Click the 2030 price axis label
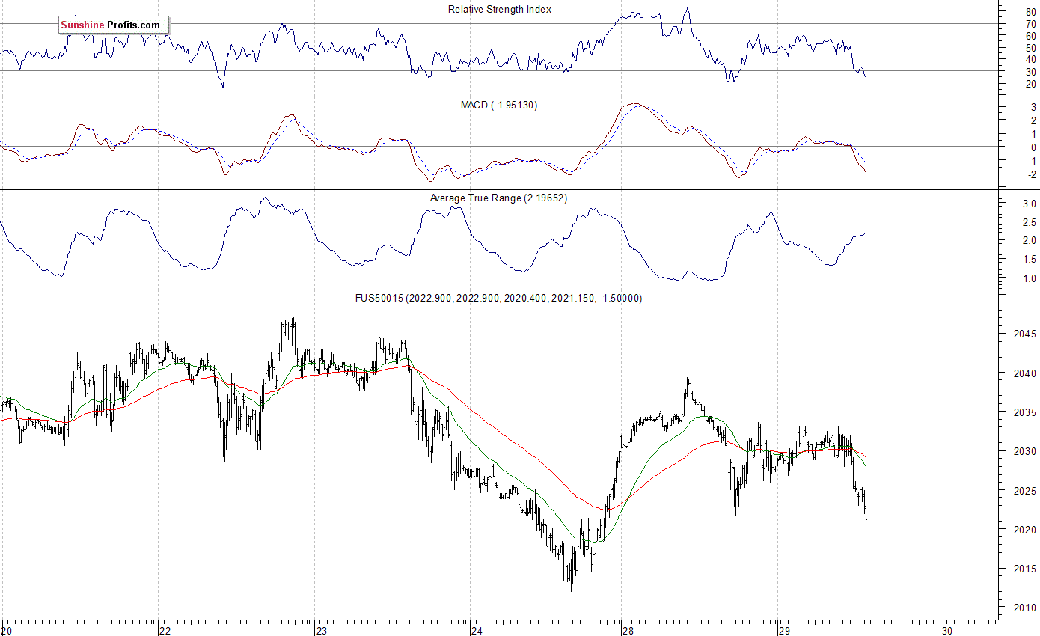Screen dimensions: 1040x636 pos(1026,451)
